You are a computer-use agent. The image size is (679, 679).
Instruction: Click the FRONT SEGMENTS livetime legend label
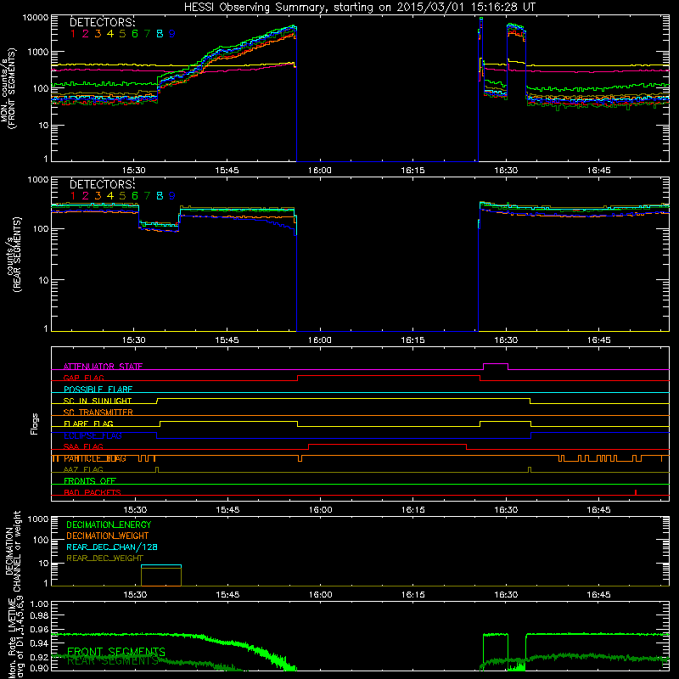pyautogui.click(x=116, y=652)
